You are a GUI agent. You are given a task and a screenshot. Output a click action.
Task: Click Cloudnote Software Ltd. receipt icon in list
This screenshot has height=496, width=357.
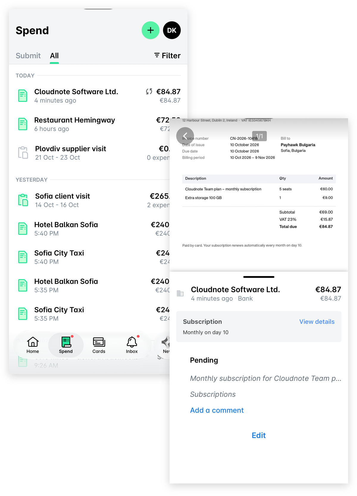point(23,96)
